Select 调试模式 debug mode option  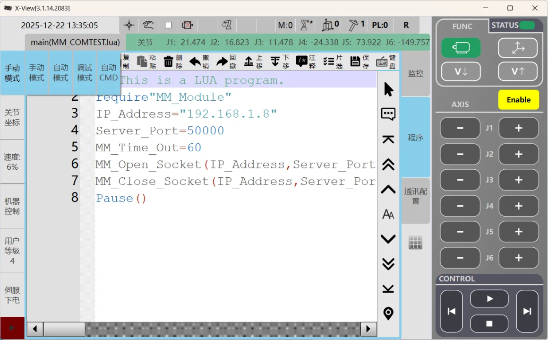click(x=85, y=73)
